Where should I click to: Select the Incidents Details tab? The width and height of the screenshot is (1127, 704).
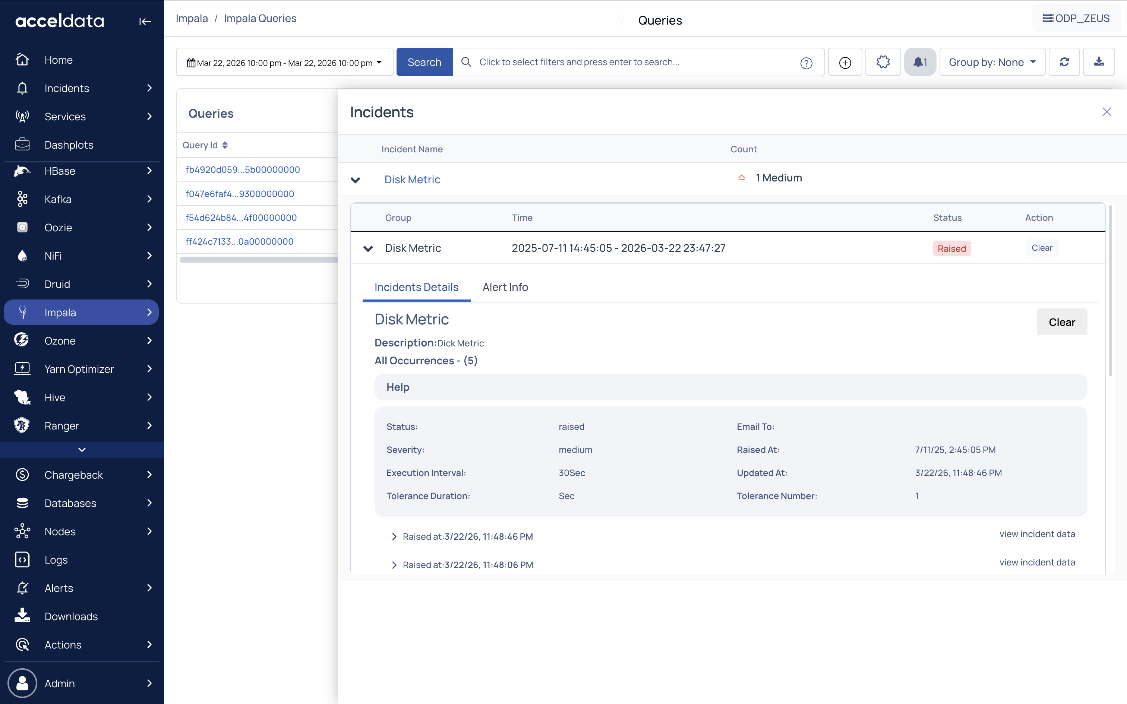click(416, 287)
